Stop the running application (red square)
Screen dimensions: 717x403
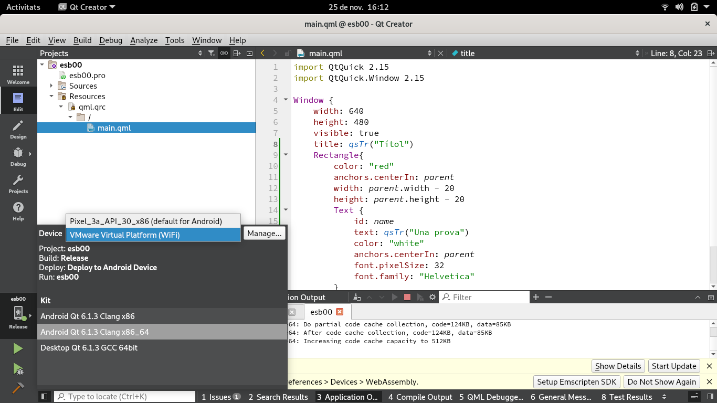pyautogui.click(x=407, y=297)
